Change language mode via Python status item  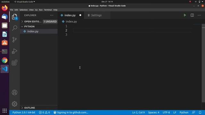pos(184,112)
